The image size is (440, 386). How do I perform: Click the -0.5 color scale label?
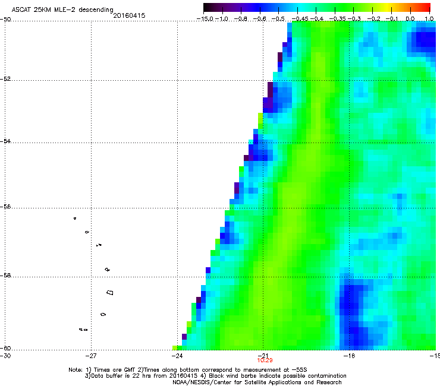click(278, 19)
